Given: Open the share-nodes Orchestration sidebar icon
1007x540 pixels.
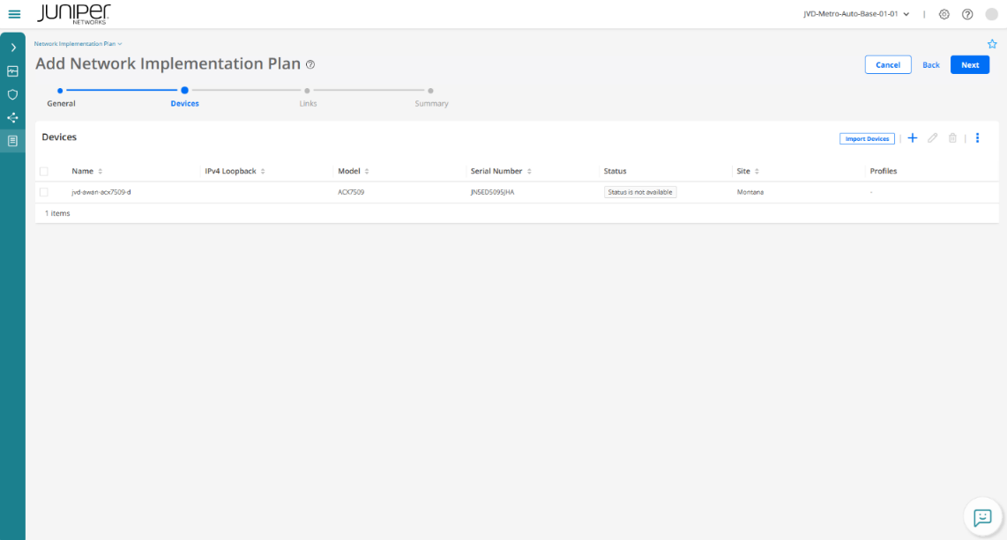Looking at the screenshot, I should point(13,117).
